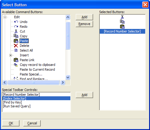150x130 pixels.
Task: Collapse the Edit tree node
Action: [5, 17]
